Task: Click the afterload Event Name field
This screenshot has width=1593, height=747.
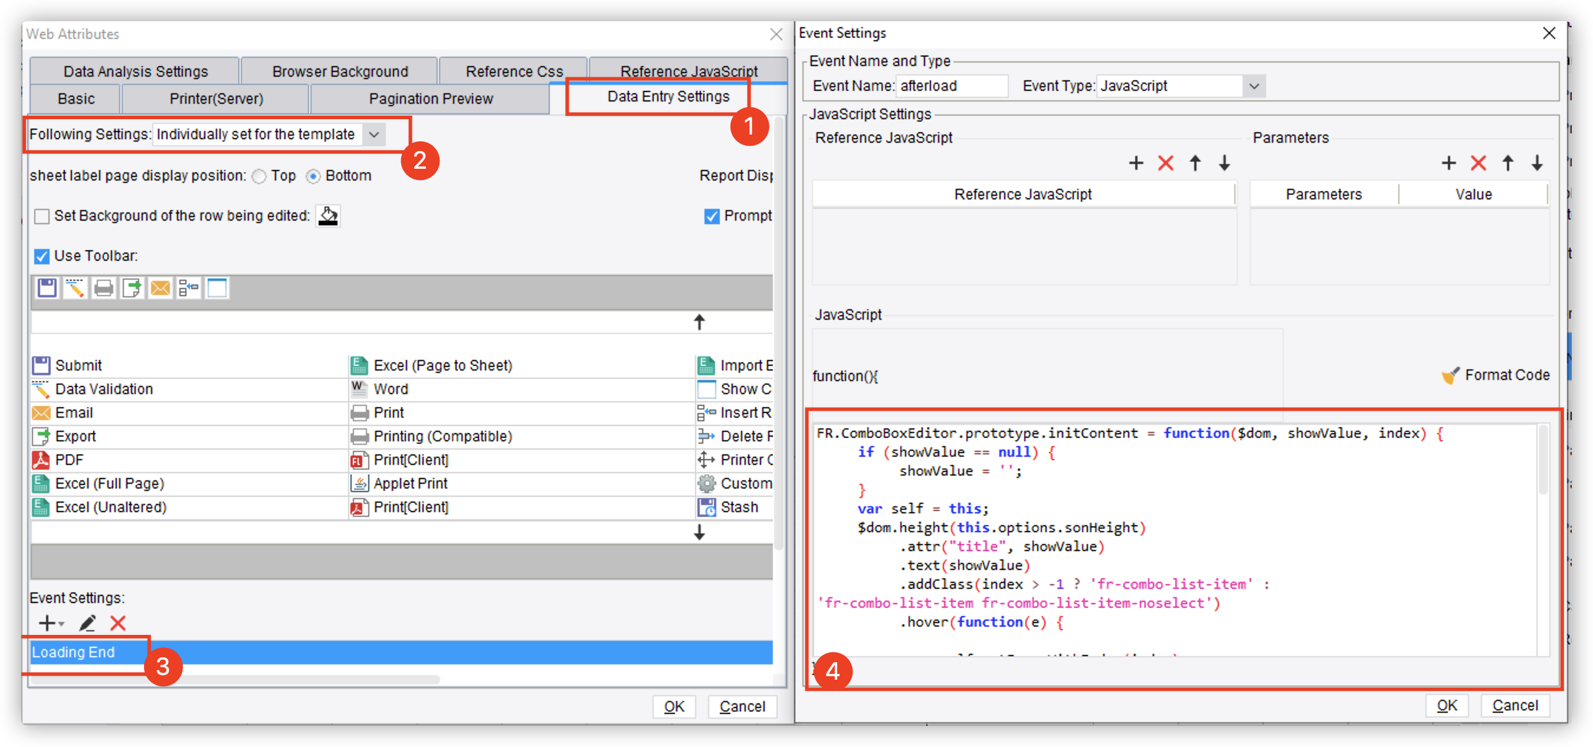Action: point(952,86)
